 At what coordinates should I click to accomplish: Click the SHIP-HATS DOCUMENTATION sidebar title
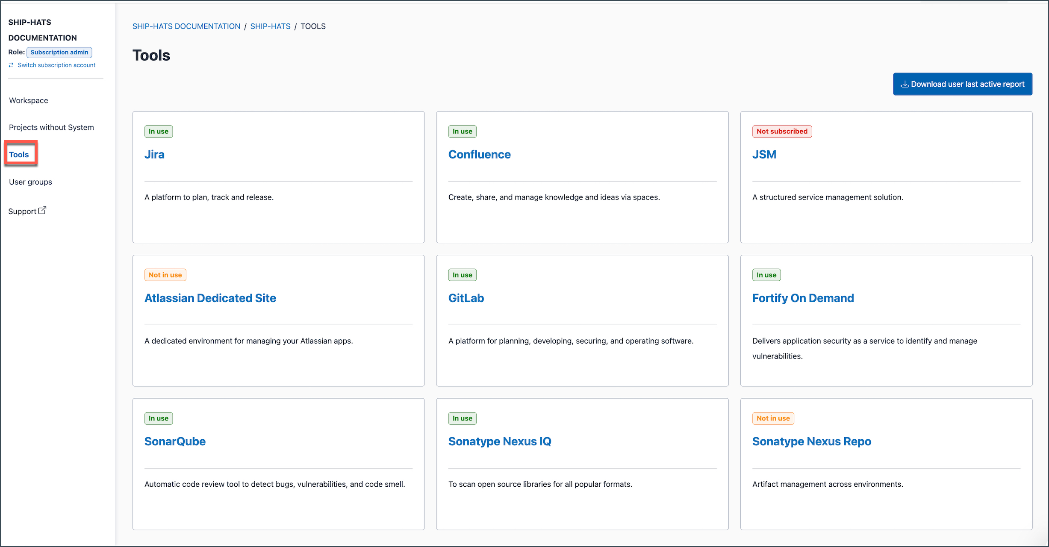tap(43, 30)
